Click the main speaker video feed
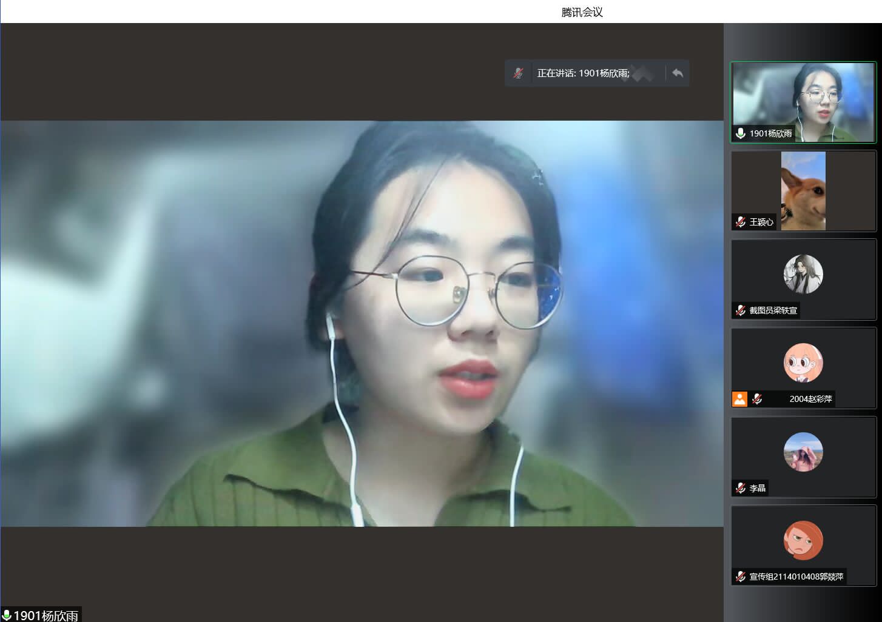This screenshot has width=882, height=622. pos(362,324)
